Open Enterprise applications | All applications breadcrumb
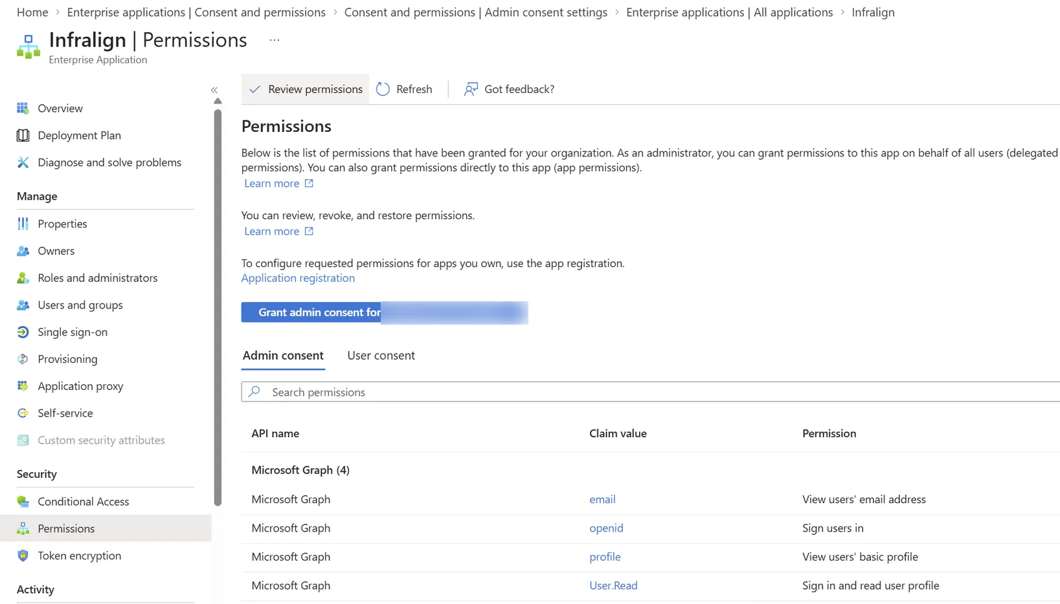 730,12
